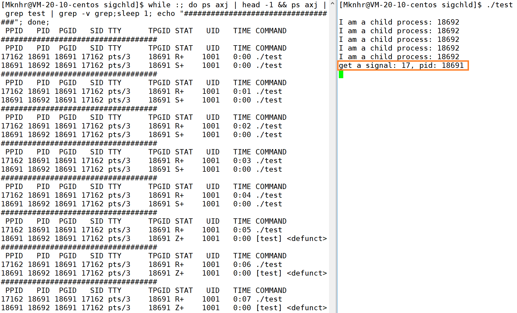The width and height of the screenshot is (517, 313).
Task: Click '<defunct>' in the row below the 0:05 row
Action: click(x=307, y=239)
